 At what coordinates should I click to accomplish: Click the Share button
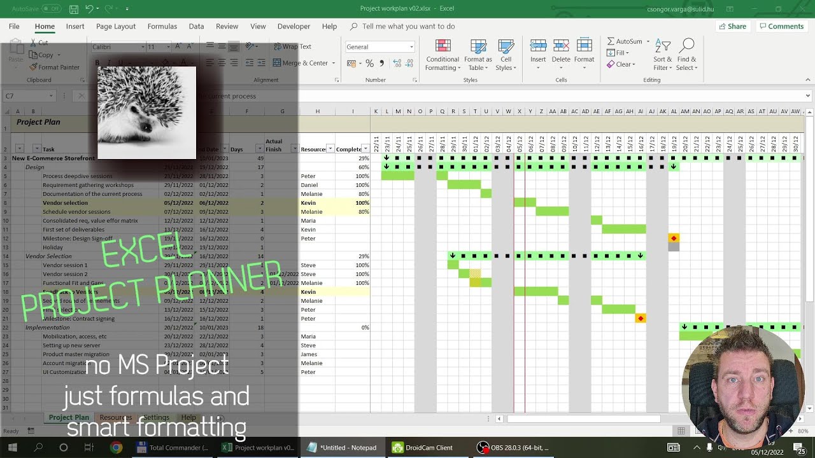[732, 26]
